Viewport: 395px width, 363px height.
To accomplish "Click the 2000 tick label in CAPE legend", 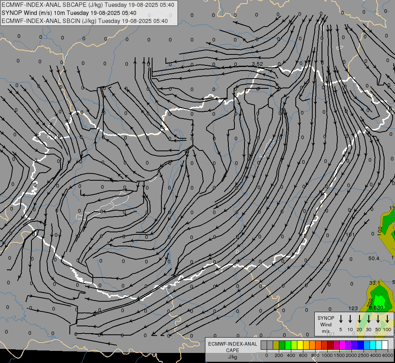I will pyautogui.click(x=351, y=355).
